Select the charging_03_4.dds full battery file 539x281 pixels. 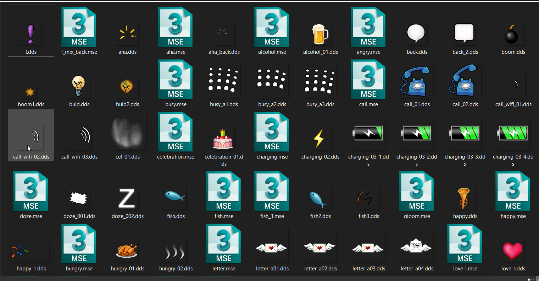point(513,134)
